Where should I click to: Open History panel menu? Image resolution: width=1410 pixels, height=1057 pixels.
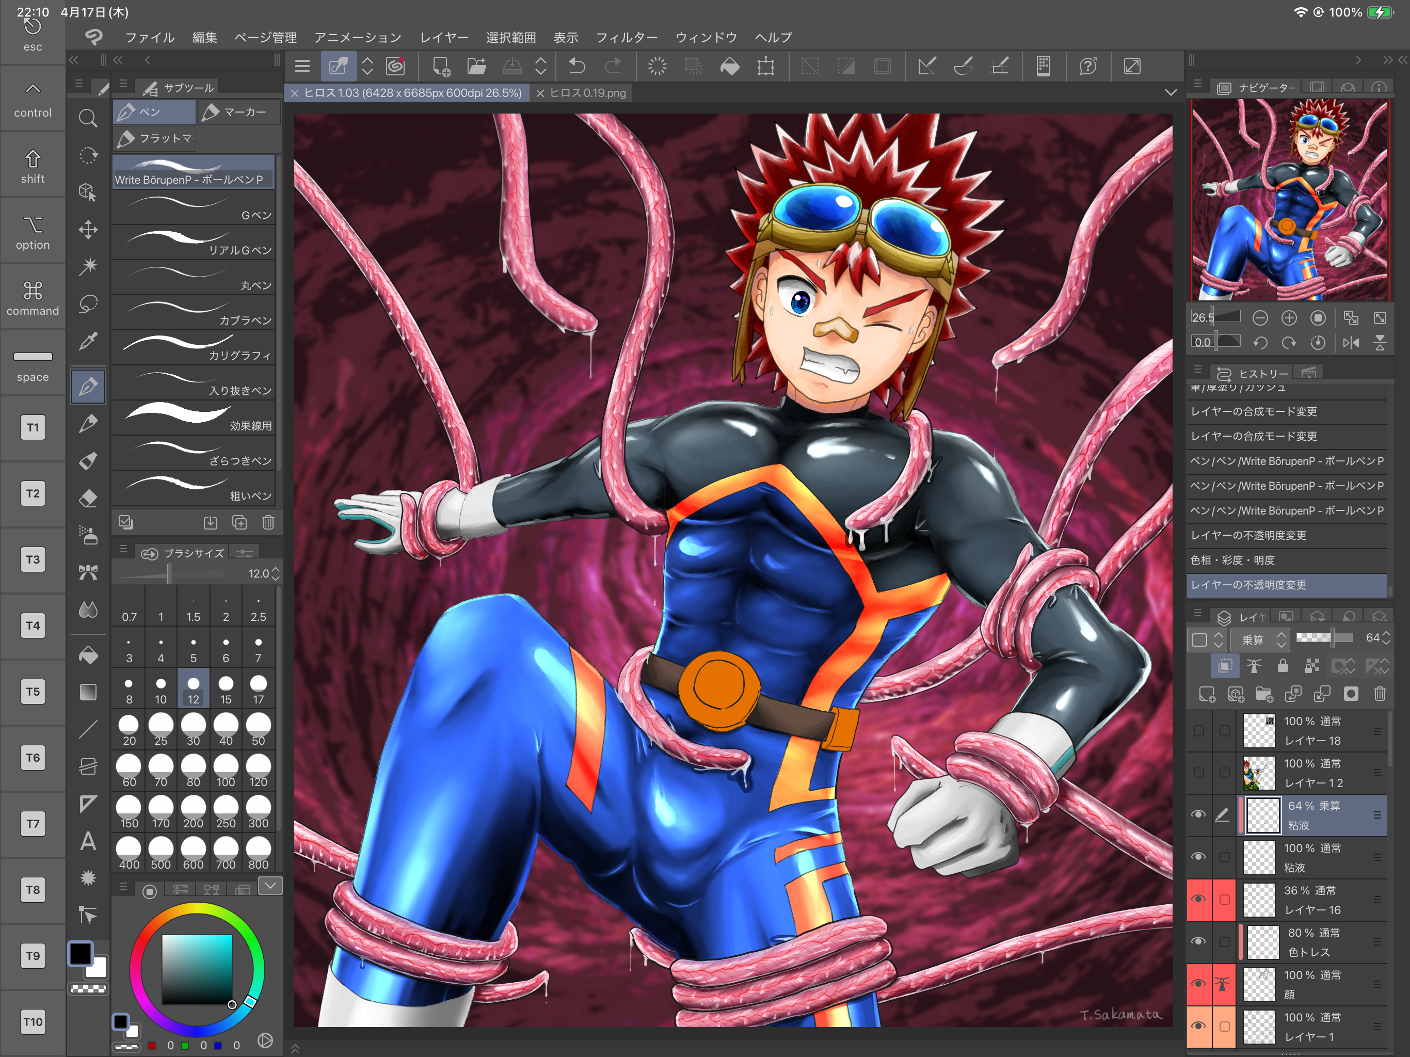pos(1198,370)
